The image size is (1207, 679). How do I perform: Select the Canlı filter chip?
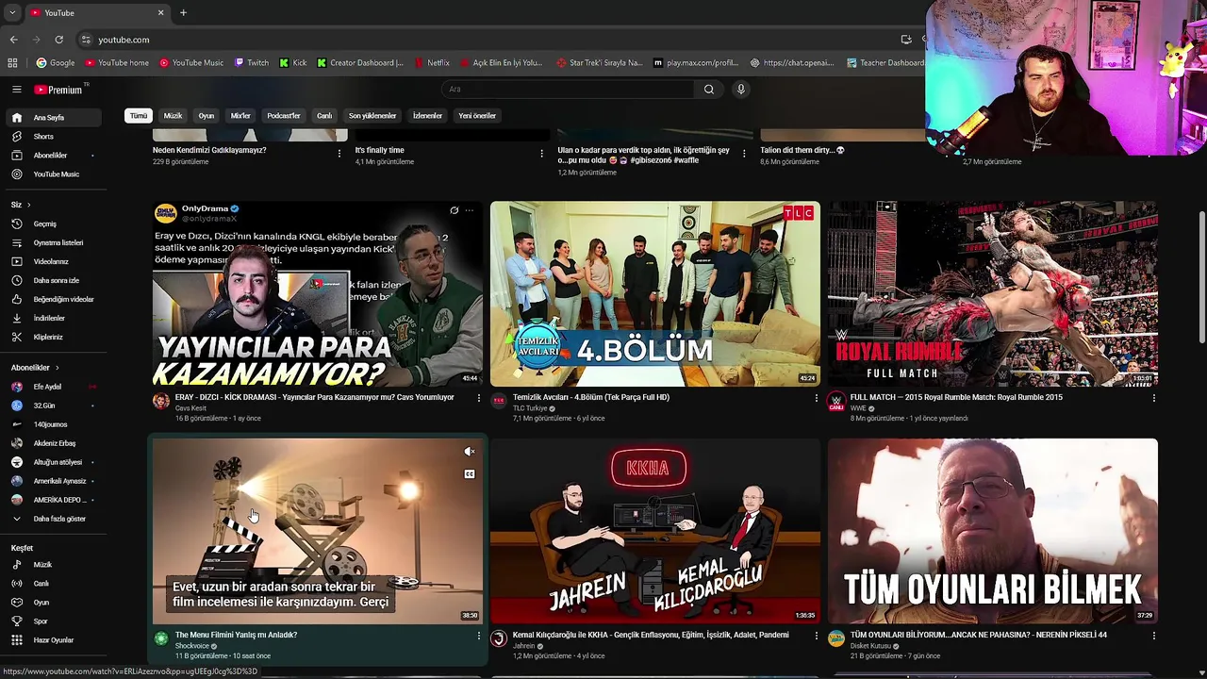point(324,116)
